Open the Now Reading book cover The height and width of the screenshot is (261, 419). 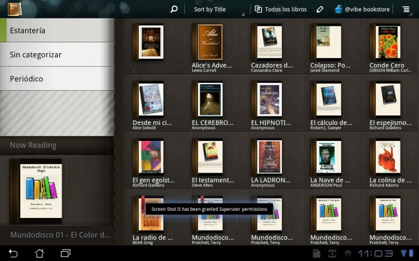(x=36, y=191)
